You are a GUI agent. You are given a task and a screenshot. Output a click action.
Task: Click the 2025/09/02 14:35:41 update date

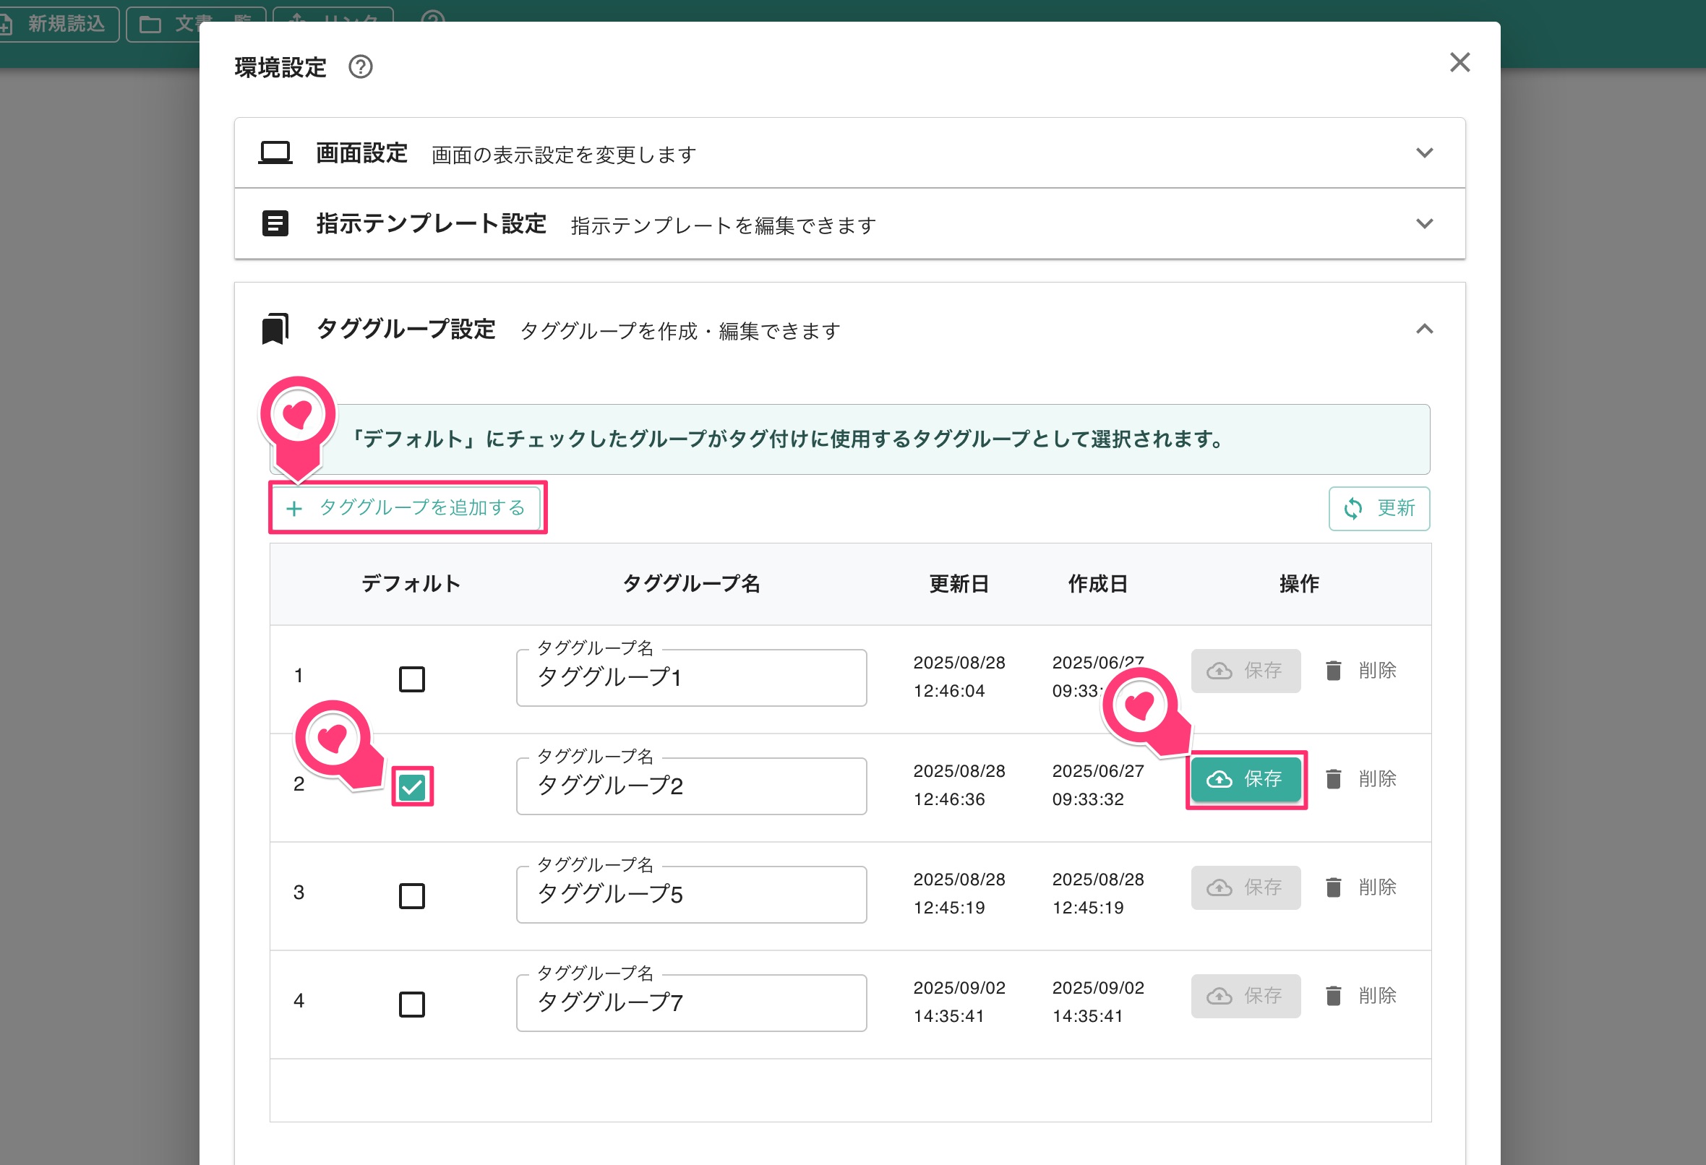[x=959, y=1002]
